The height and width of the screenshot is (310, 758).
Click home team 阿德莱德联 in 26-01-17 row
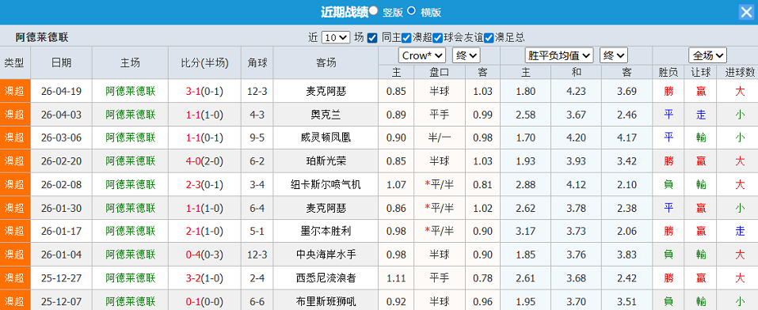click(x=131, y=231)
